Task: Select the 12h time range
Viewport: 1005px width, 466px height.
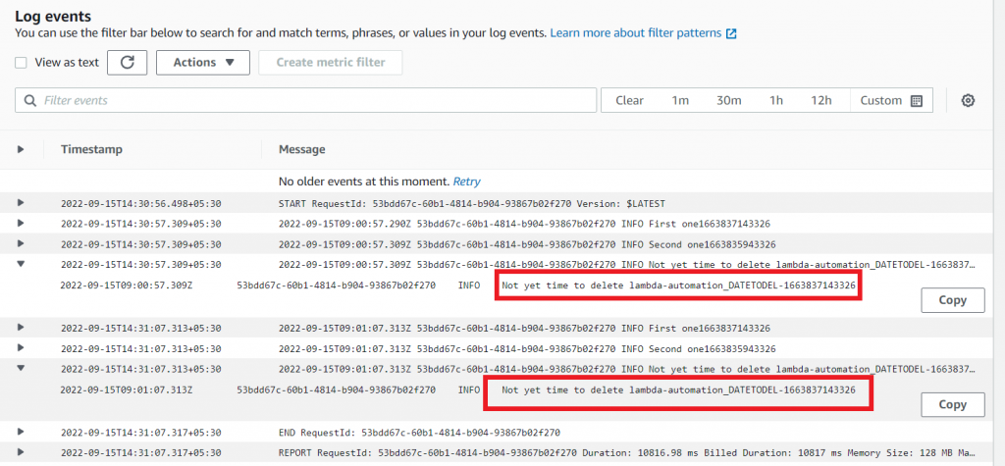Action: point(820,100)
